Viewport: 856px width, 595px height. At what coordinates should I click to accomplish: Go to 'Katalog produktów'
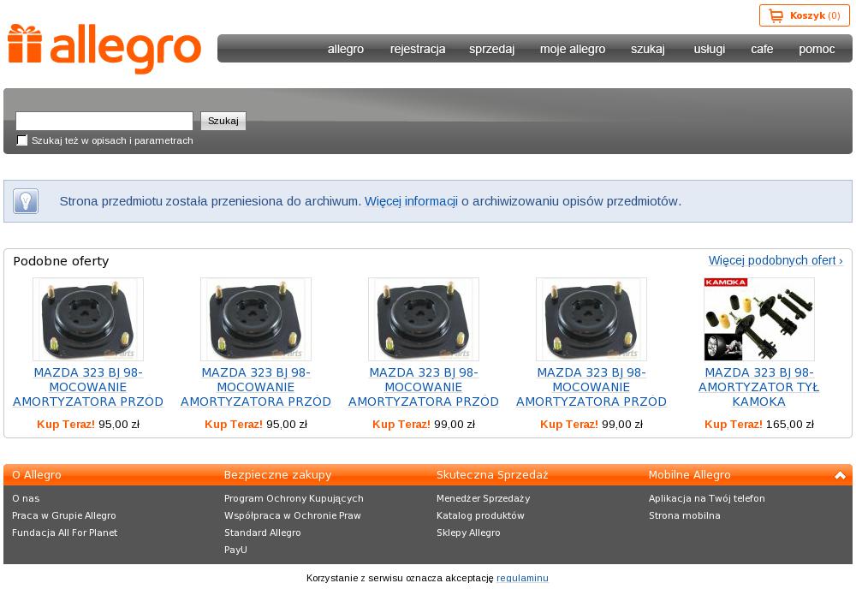[x=480, y=515]
